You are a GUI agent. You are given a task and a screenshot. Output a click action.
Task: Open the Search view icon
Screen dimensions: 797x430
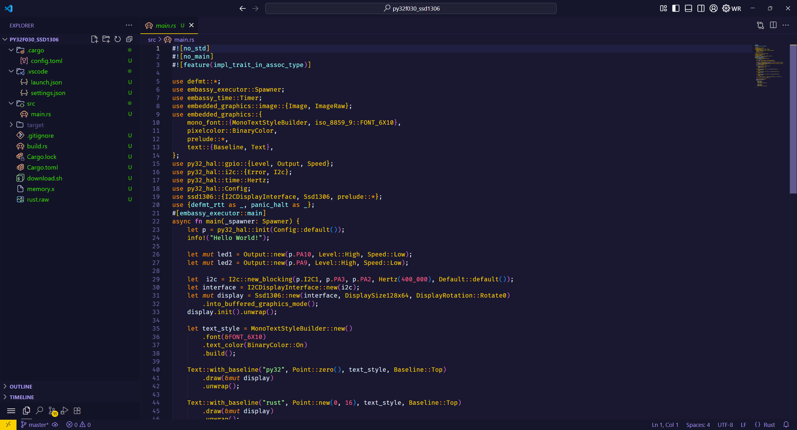[x=39, y=411]
